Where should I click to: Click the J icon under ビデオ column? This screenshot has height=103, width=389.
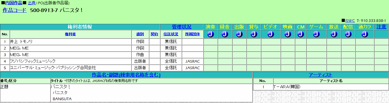(x=271, y=34)
